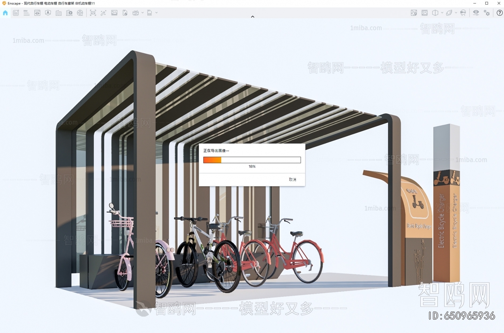Expand the fly mode wing dropdown arrow
This screenshot has width=504, height=333.
(x=456, y=13)
